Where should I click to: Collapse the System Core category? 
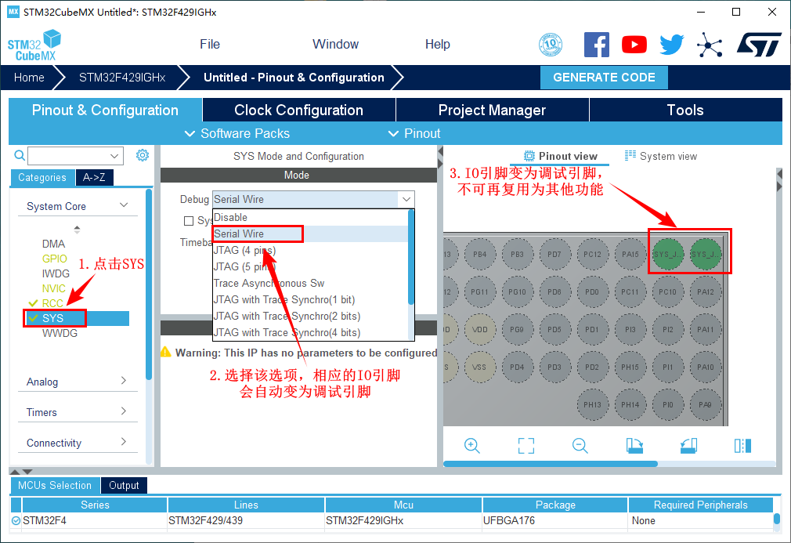(124, 206)
